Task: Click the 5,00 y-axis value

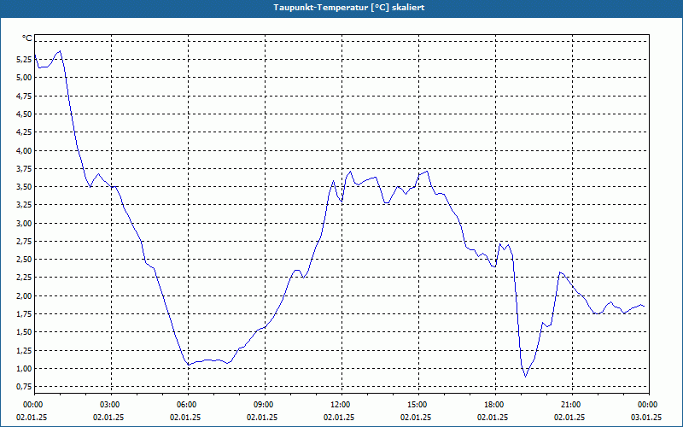Action: point(25,78)
